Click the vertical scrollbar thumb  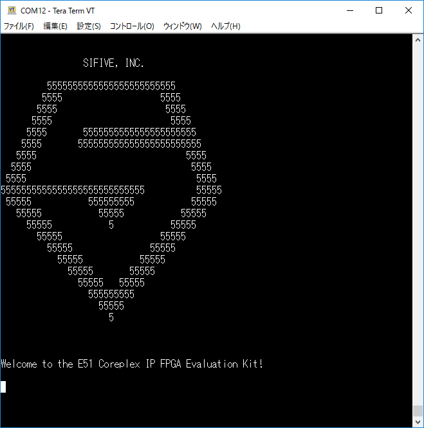tap(418, 411)
